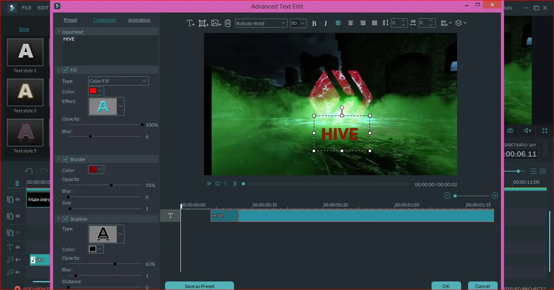The height and width of the screenshot is (290, 554).
Task: Hide the Main intro video track
Action: (x=18, y=200)
